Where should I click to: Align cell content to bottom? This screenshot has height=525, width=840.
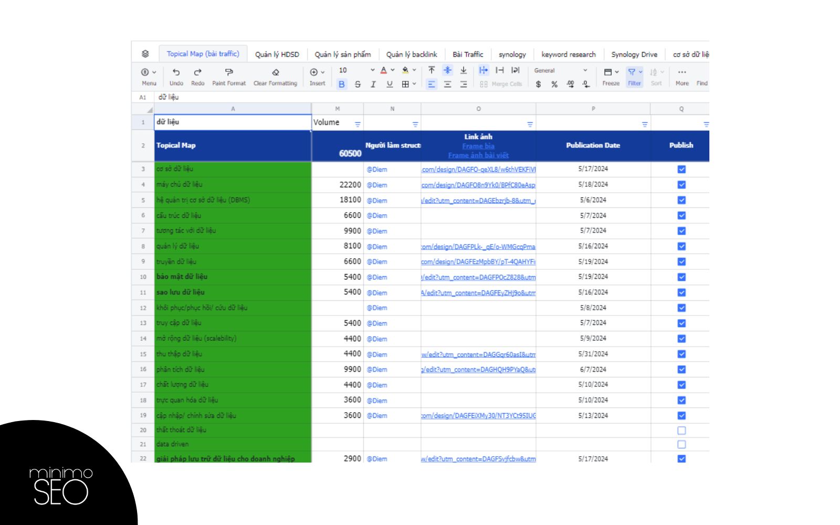coord(464,70)
